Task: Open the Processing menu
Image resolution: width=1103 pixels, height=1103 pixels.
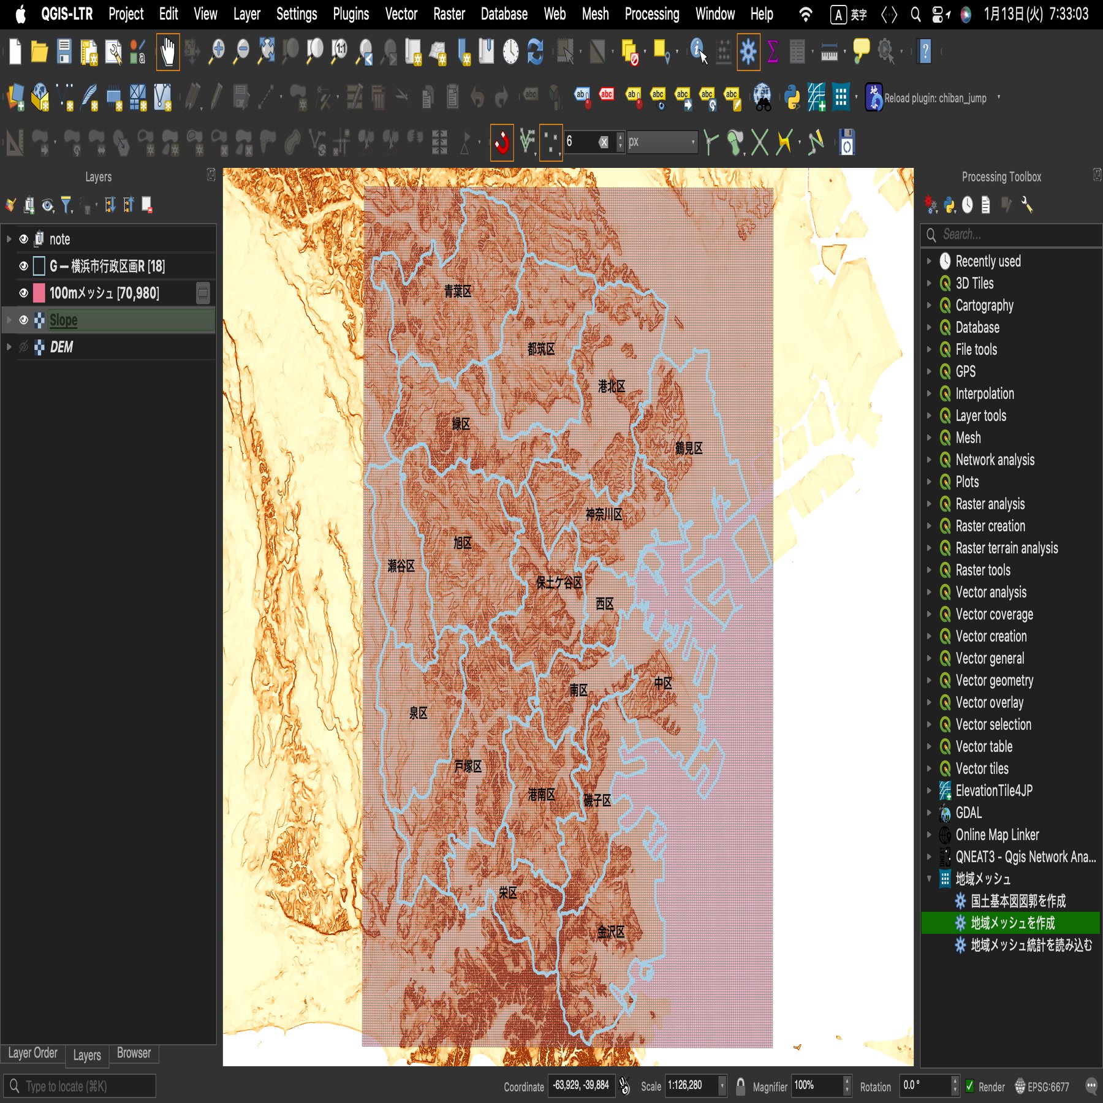Action: [x=651, y=14]
